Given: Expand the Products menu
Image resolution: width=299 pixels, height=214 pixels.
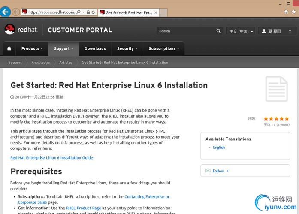Looking at the screenshot, I should pos(32,48).
